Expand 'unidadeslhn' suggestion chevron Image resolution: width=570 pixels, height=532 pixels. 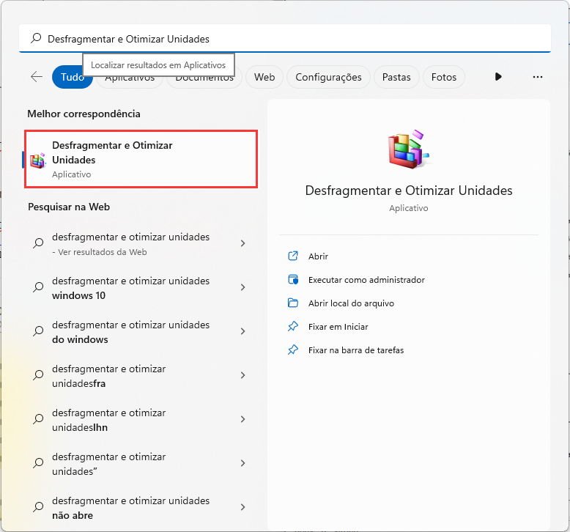(x=243, y=419)
